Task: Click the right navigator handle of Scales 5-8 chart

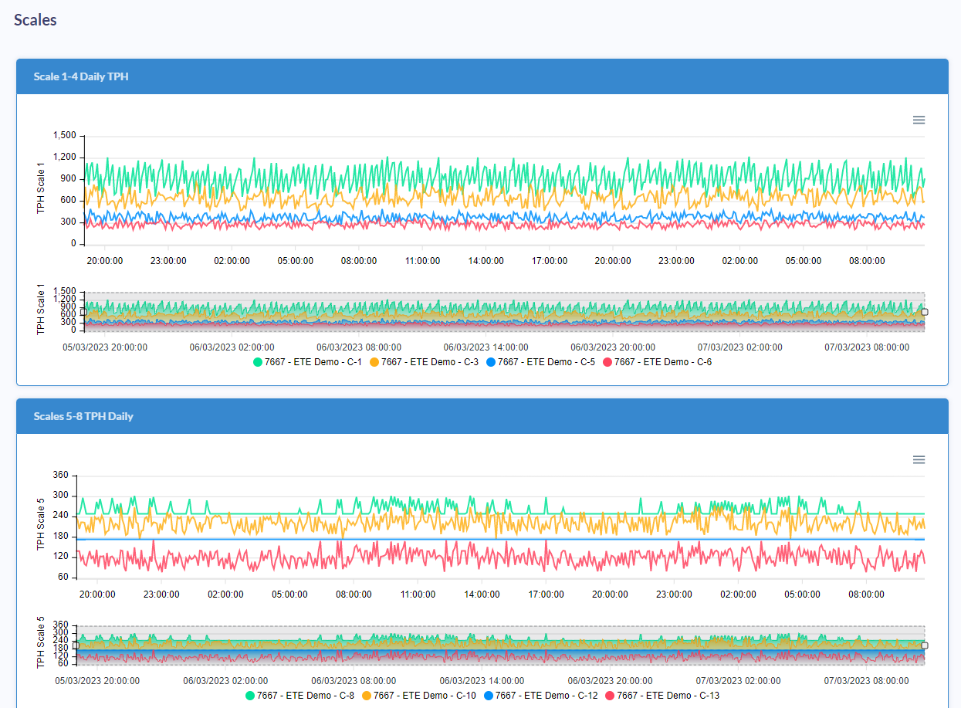Action: click(x=925, y=645)
